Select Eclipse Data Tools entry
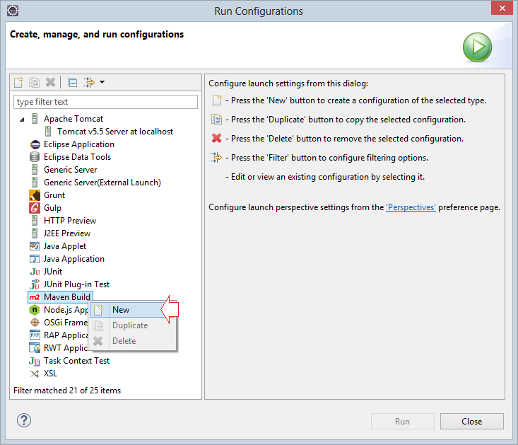 point(77,157)
